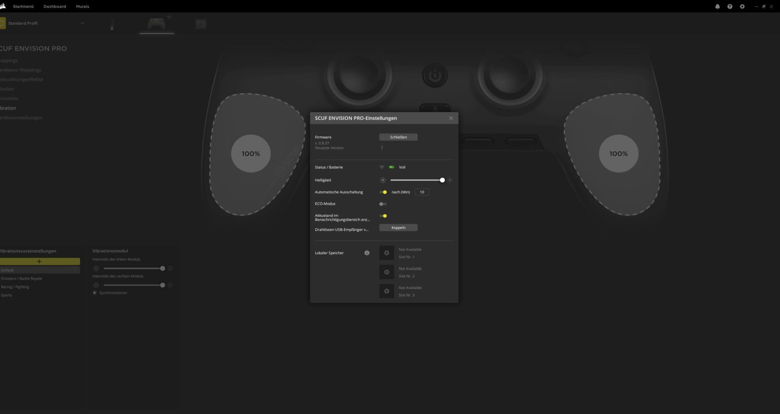Open Ministicks in sidebar

[x=9, y=99]
